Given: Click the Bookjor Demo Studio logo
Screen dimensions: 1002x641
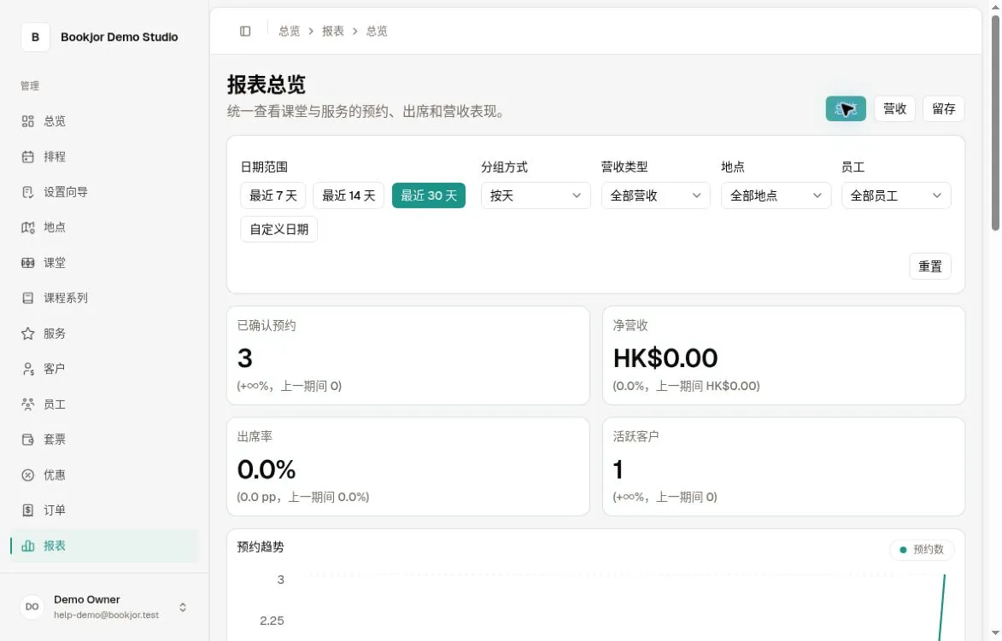Looking at the screenshot, I should [35, 37].
